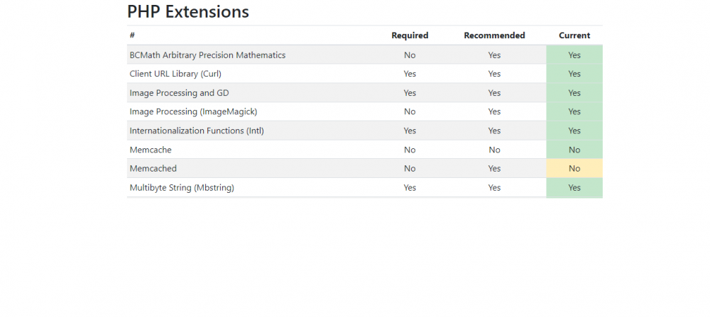Click the Current column header
Viewport: 710px width, 317px height.
574,35
